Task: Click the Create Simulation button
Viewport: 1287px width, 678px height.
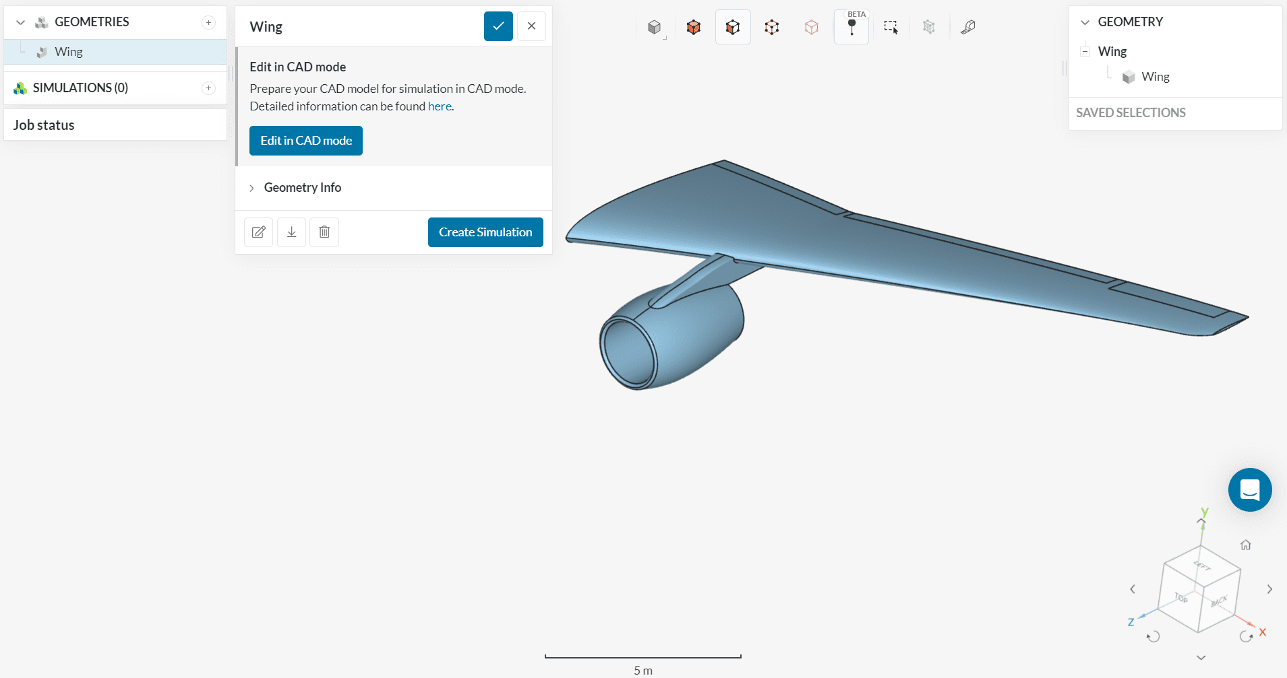Action: (485, 232)
